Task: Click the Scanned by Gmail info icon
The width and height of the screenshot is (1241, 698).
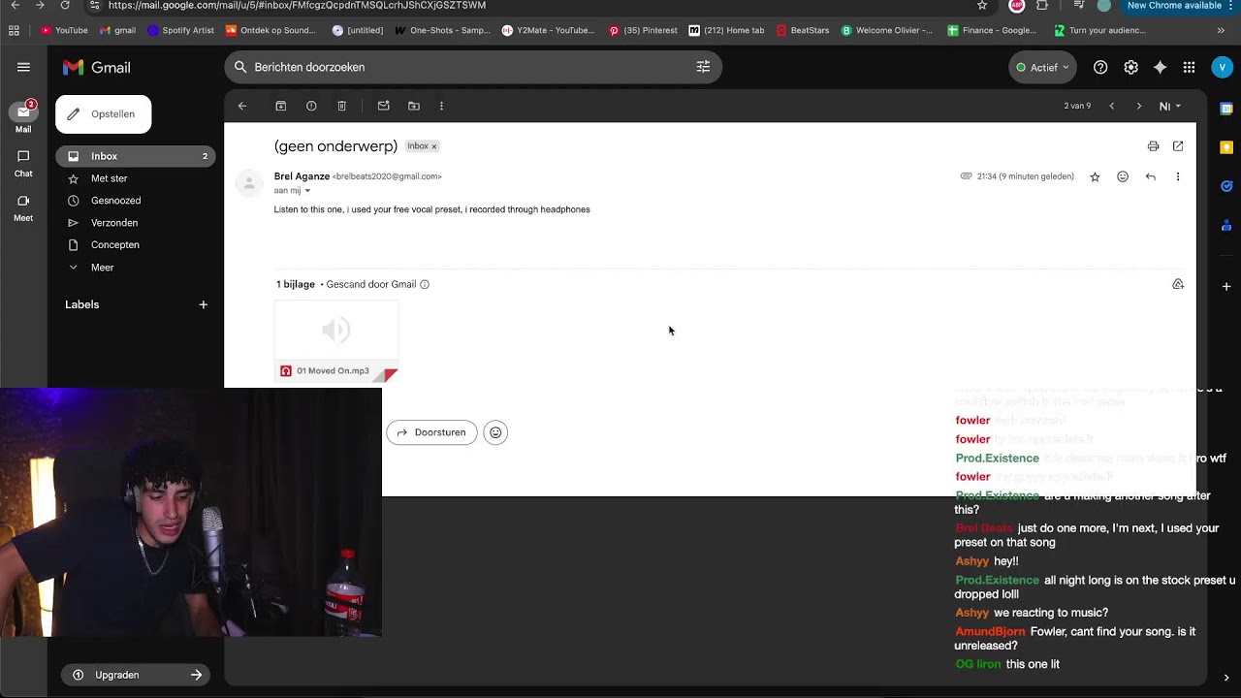Action: [425, 284]
